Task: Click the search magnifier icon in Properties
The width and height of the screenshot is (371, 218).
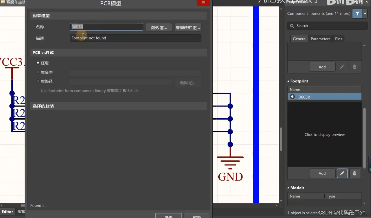Action: tap(292, 26)
